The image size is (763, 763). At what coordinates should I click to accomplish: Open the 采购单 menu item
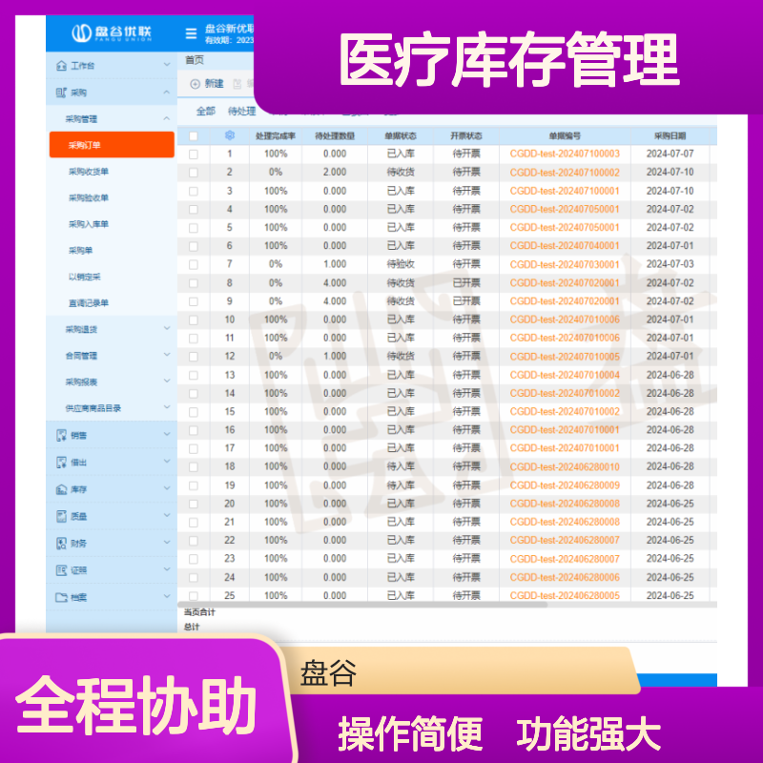pyautogui.click(x=80, y=250)
